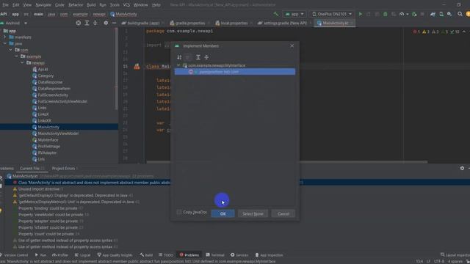Collapse the java folder
The width and height of the screenshot is (470, 264).
tap(5, 43)
